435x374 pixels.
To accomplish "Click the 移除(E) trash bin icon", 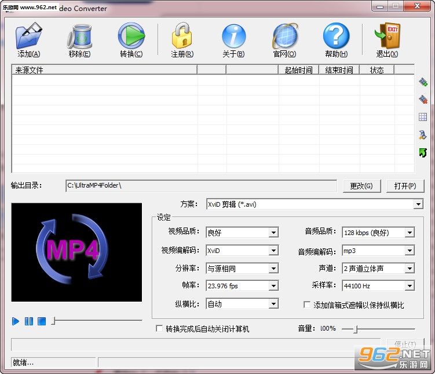I will pyautogui.click(x=79, y=36).
